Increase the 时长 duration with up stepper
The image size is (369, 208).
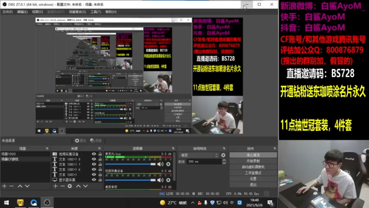224,160
